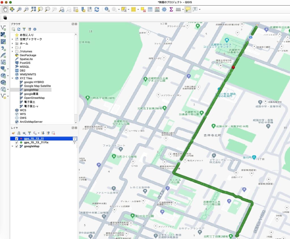Expand the 空間ブックマーク tree node
290x239 pixels.
(x=12, y=39)
